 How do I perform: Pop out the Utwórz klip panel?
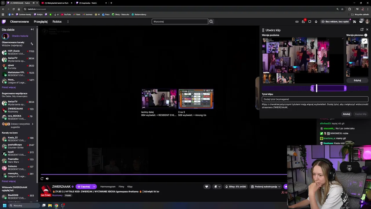point(362,30)
